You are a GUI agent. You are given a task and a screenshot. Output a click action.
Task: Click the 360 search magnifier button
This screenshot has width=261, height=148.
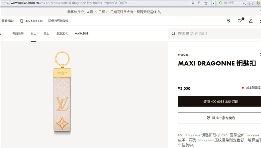pos(244,3)
